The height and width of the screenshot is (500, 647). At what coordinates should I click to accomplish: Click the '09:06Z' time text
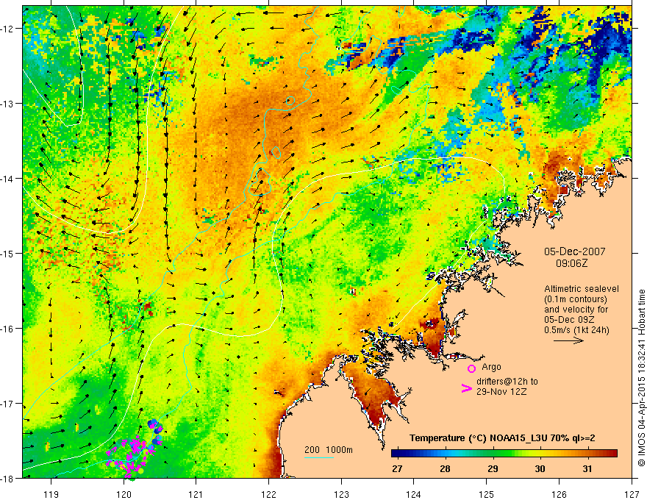[571, 263]
